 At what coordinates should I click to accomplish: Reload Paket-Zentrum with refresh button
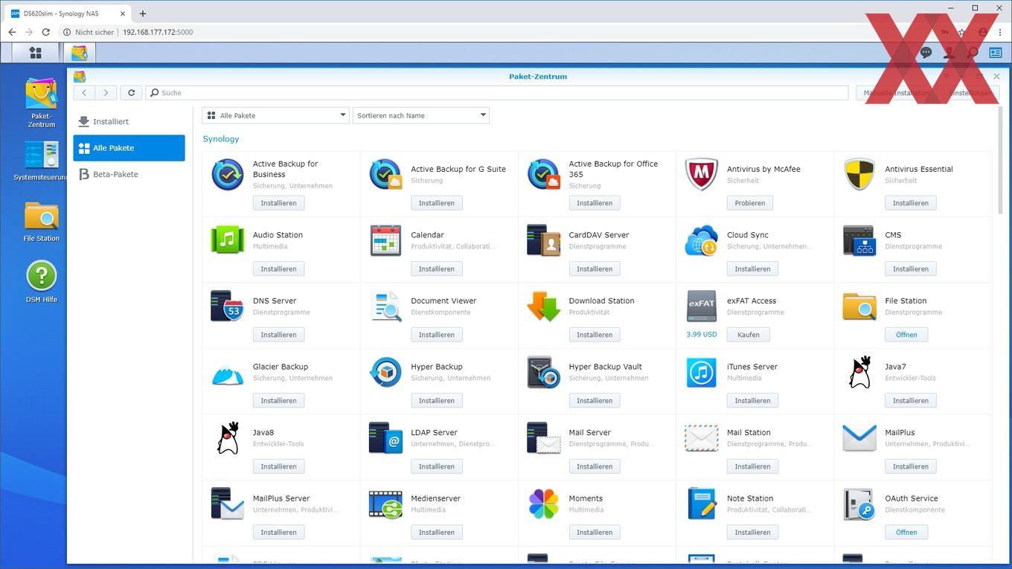[131, 93]
